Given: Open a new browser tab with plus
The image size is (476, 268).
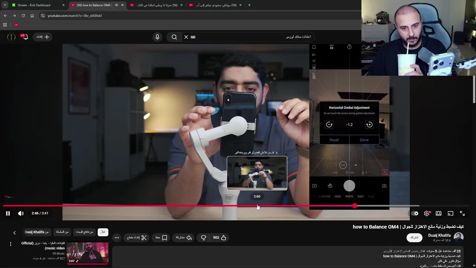Looking at the screenshot, I should [x=249, y=5].
